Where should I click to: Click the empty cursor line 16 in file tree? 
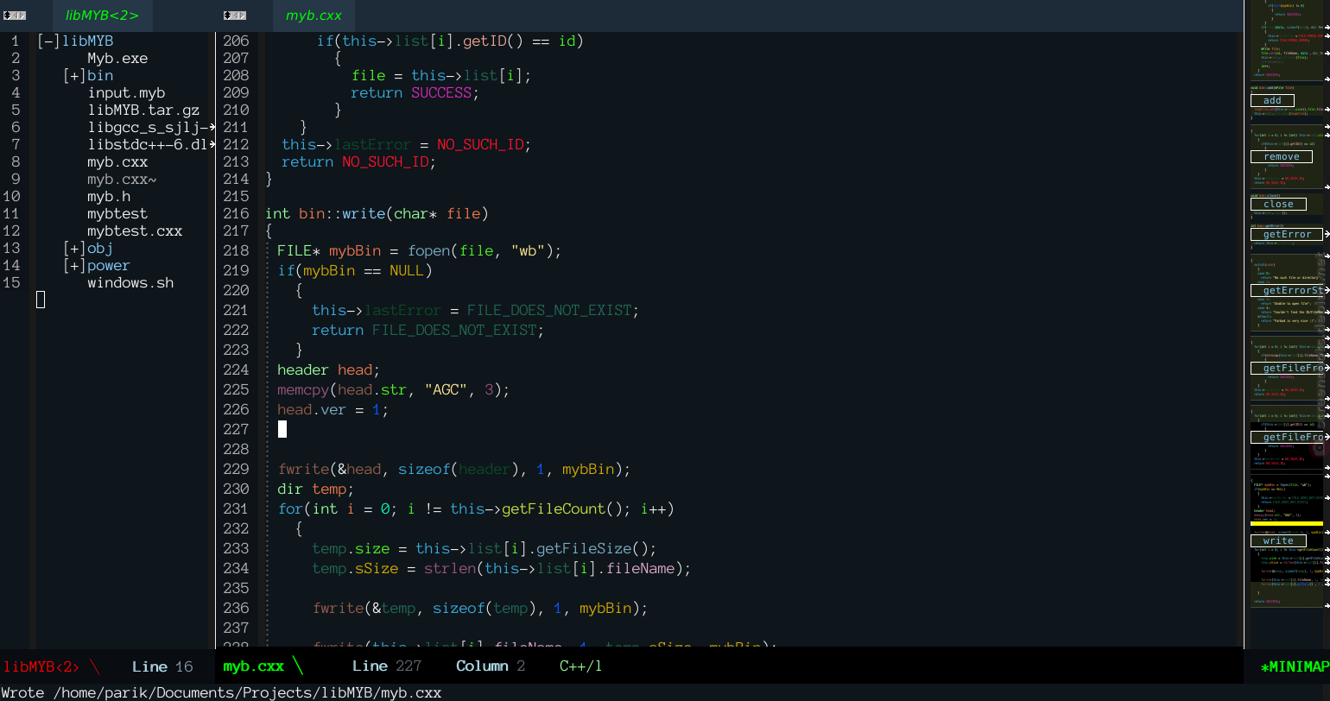tap(41, 300)
